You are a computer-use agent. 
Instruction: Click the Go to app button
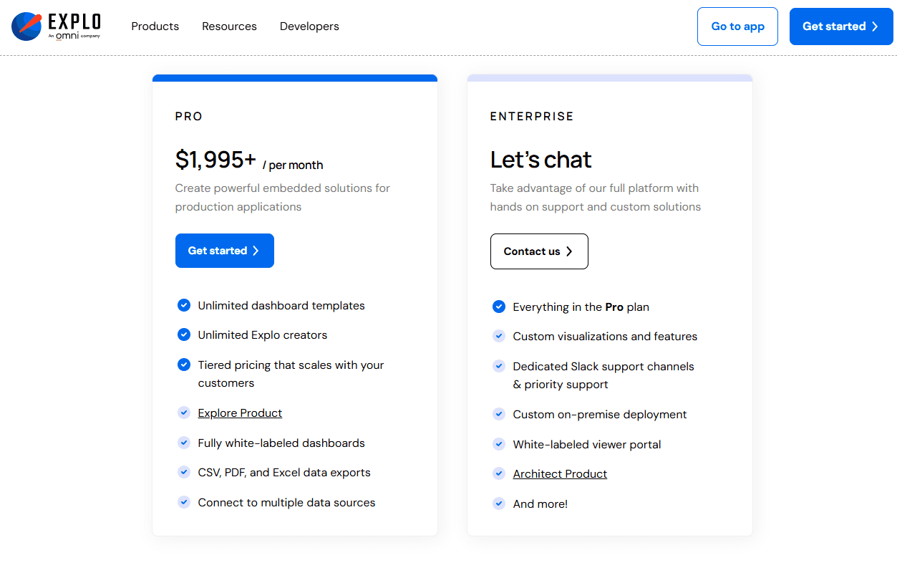click(737, 26)
